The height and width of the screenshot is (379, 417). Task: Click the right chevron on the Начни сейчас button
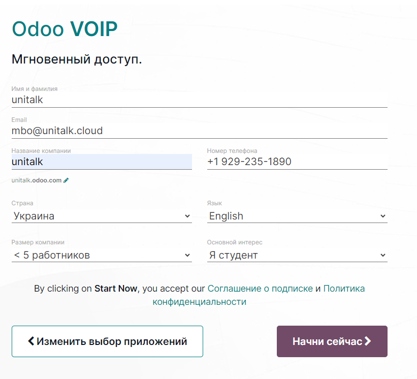click(368, 341)
